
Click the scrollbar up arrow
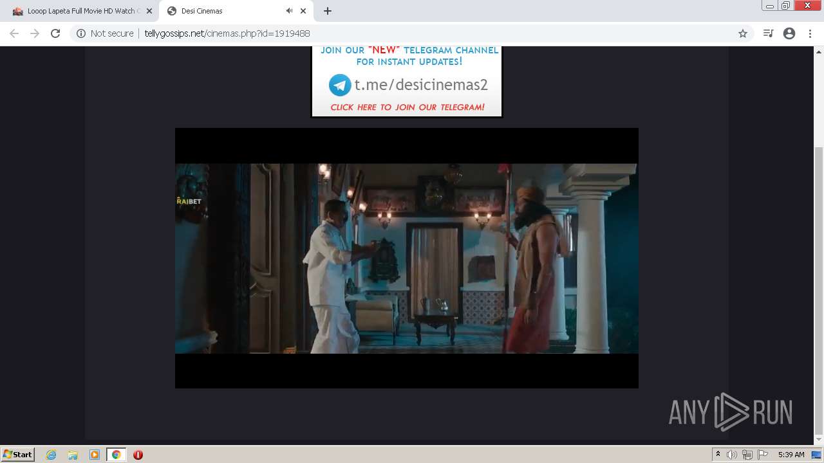(819, 51)
